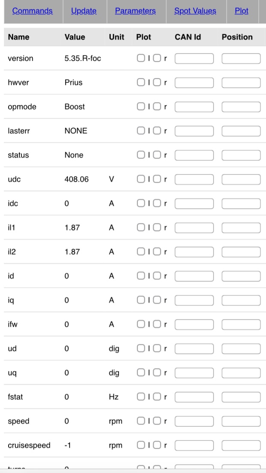Image resolution: width=266 pixels, height=473 pixels.
Task: Open the Plot tab
Action: pos(242,11)
